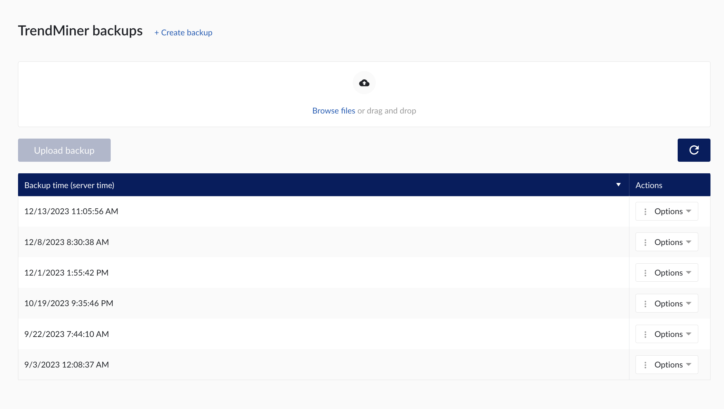Image resolution: width=724 pixels, height=409 pixels.
Task: Click kebab dots for 12/1/2023 backup
Action: pos(645,273)
